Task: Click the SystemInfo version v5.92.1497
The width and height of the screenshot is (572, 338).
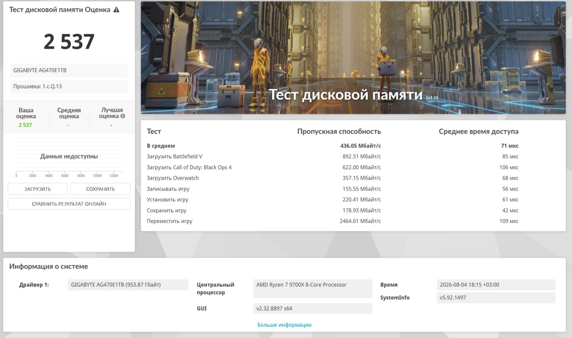Action: tap(496, 298)
